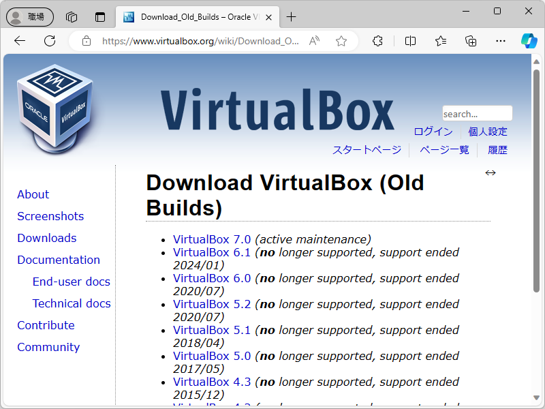This screenshot has width=545, height=409.
Task: Click the VirtualBox cube logo
Action: click(54, 106)
